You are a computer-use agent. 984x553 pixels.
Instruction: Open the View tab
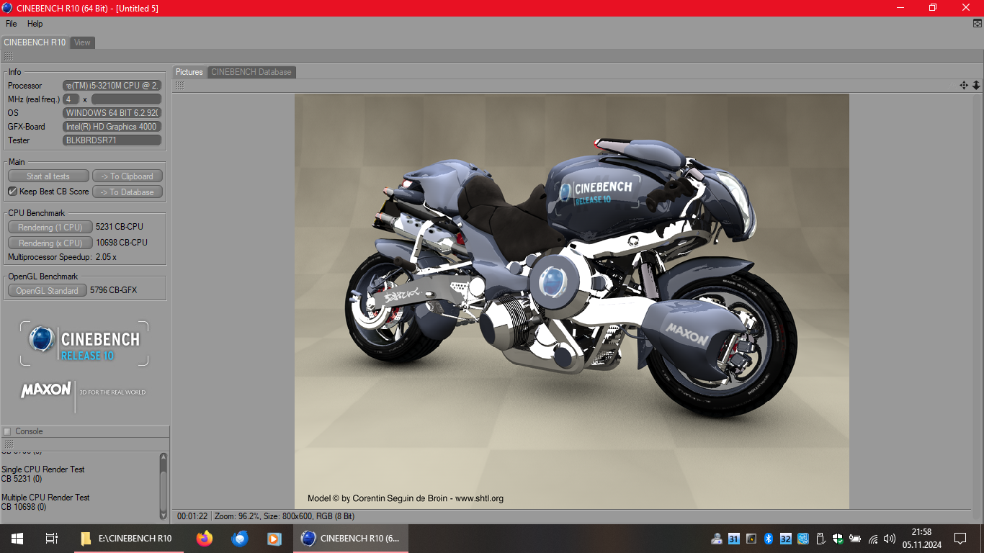83,42
